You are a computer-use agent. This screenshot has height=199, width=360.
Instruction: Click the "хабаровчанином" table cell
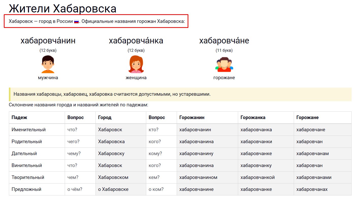click(198, 177)
